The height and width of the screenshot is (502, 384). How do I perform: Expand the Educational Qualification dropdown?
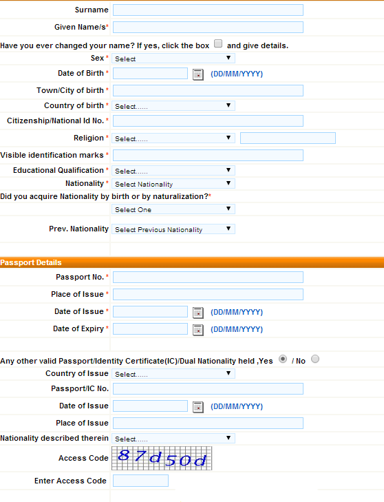(173, 170)
